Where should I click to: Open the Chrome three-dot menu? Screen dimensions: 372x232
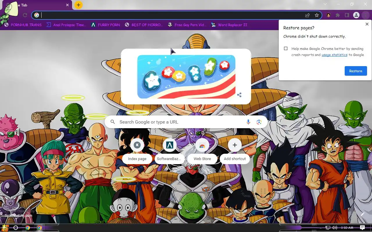click(x=365, y=15)
